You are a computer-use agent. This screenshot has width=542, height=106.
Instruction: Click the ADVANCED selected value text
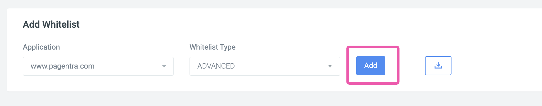pyautogui.click(x=216, y=66)
